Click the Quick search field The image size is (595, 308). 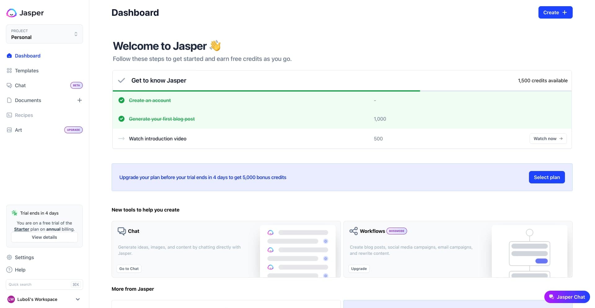point(44,284)
